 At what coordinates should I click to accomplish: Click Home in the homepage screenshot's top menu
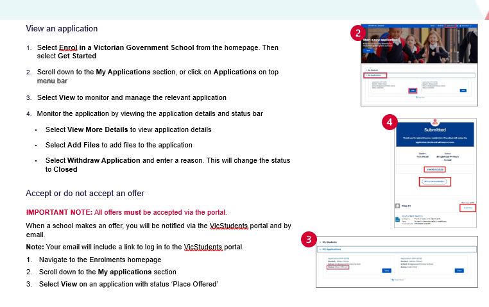pos(433,26)
